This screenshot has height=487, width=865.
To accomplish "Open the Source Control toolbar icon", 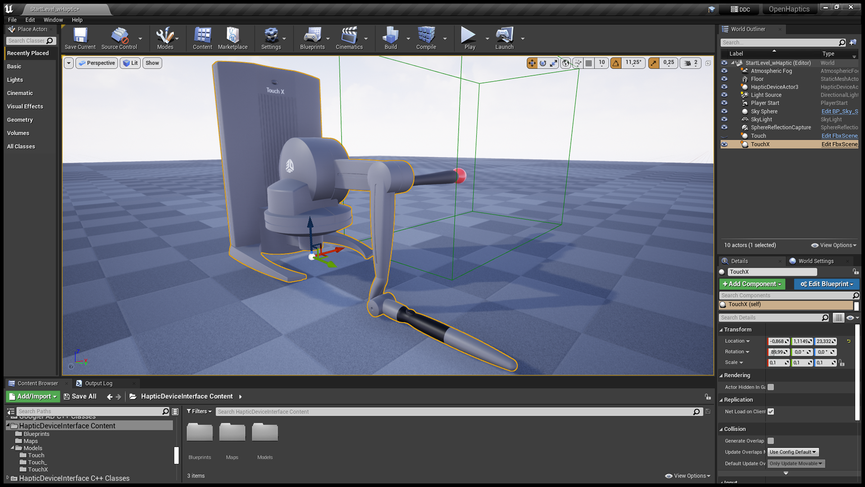I will point(119,36).
